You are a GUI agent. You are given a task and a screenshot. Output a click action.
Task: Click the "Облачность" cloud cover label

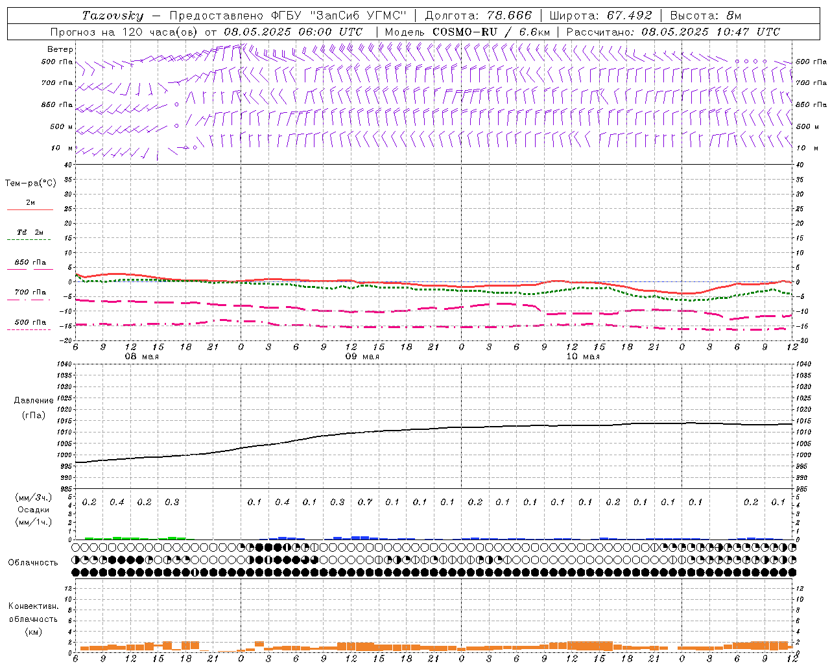coord(33,562)
